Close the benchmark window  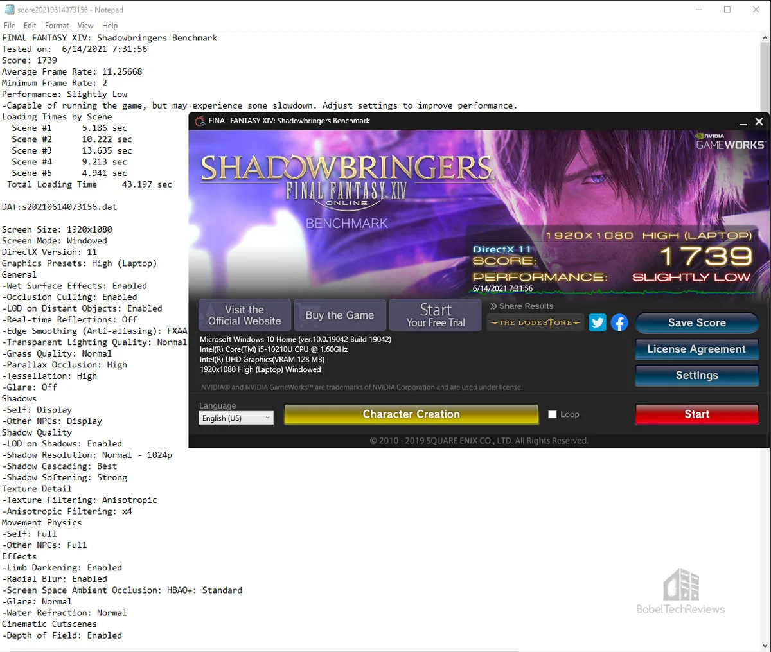[x=759, y=121]
